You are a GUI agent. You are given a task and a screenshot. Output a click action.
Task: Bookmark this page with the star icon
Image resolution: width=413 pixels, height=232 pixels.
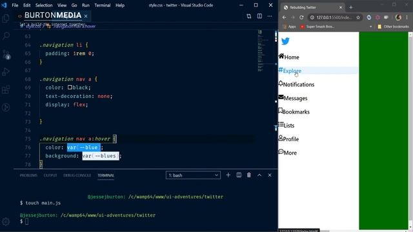(x=358, y=17)
